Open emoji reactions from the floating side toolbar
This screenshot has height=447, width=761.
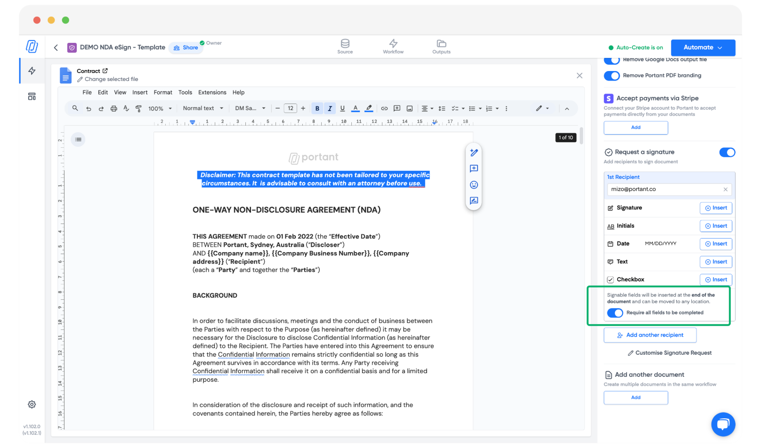tap(474, 184)
